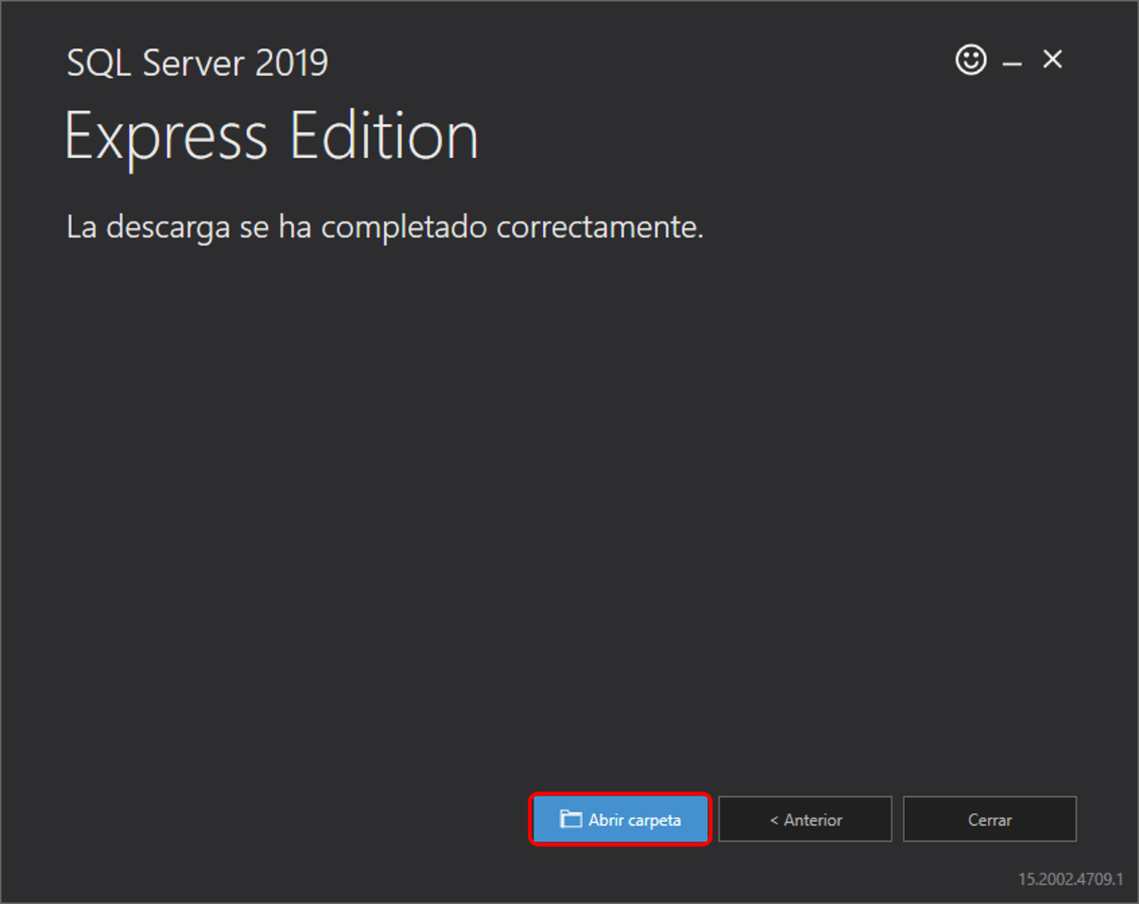The image size is (1139, 904).
Task: Return to the previous step via Anterior
Action: (x=805, y=819)
